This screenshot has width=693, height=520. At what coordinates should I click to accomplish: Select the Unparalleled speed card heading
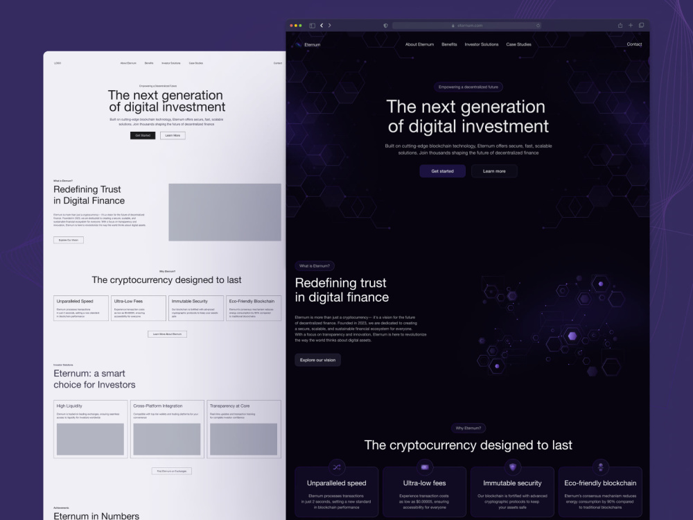pyautogui.click(x=337, y=483)
